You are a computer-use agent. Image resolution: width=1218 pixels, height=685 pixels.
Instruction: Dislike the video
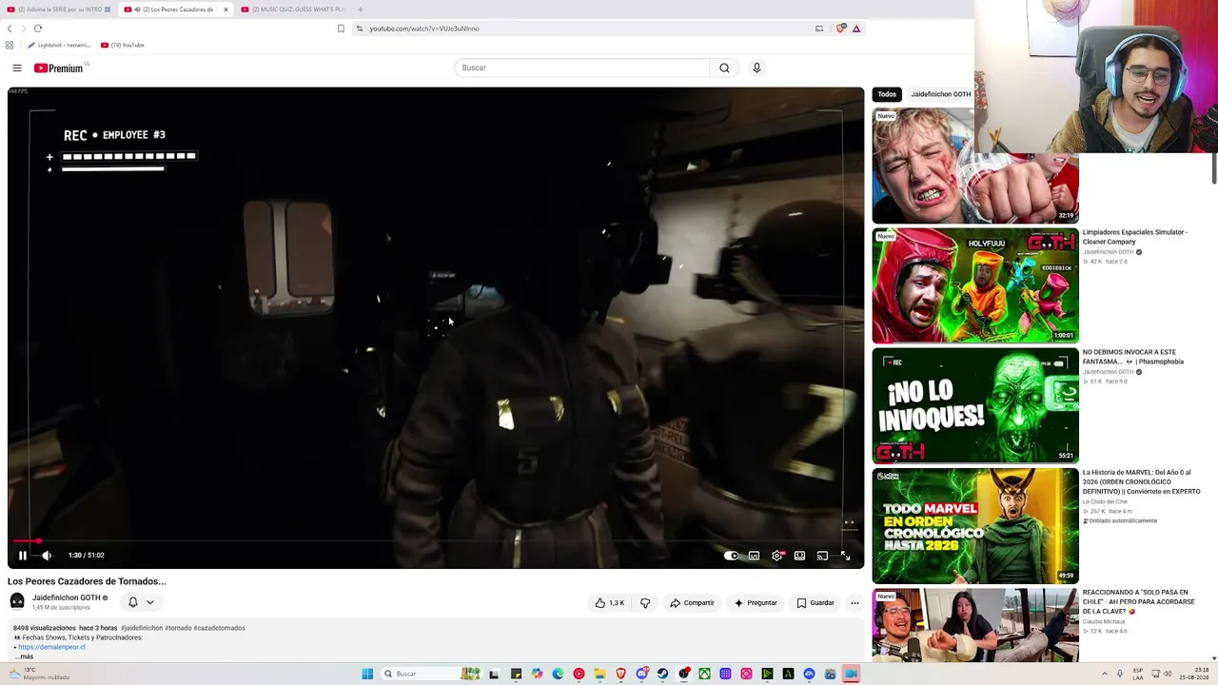[x=645, y=603]
